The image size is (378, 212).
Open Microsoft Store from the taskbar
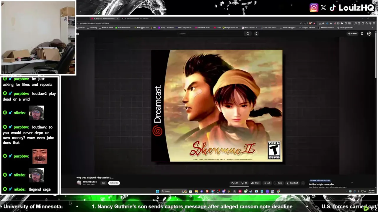[x=191, y=191]
